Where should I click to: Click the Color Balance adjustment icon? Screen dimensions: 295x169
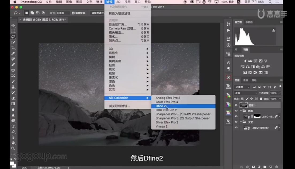(x=248, y=67)
